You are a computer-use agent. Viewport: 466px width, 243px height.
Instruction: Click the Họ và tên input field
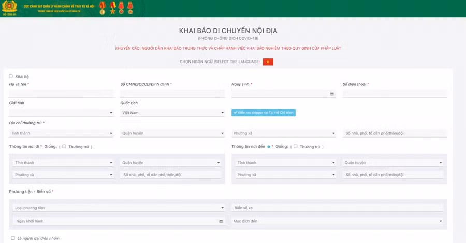tap(62, 94)
